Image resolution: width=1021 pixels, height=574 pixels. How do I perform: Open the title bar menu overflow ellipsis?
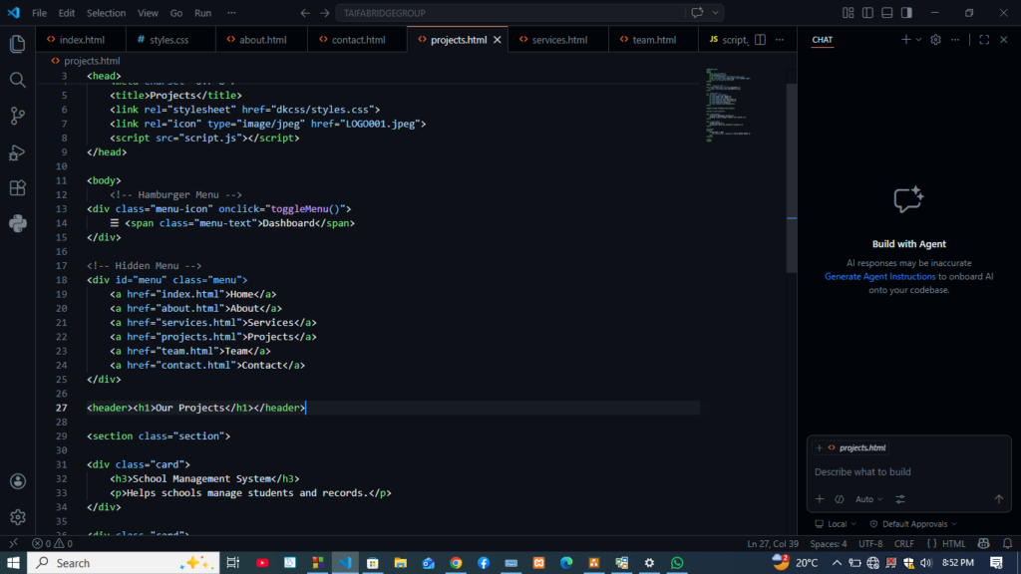tap(231, 13)
